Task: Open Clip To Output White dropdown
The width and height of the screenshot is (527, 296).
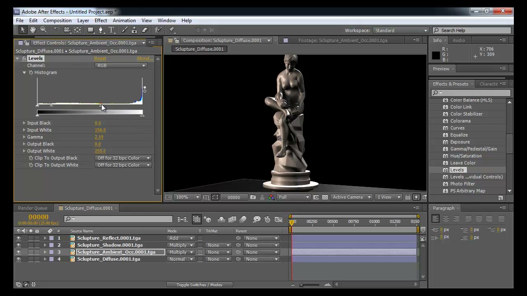Action: 123,165
